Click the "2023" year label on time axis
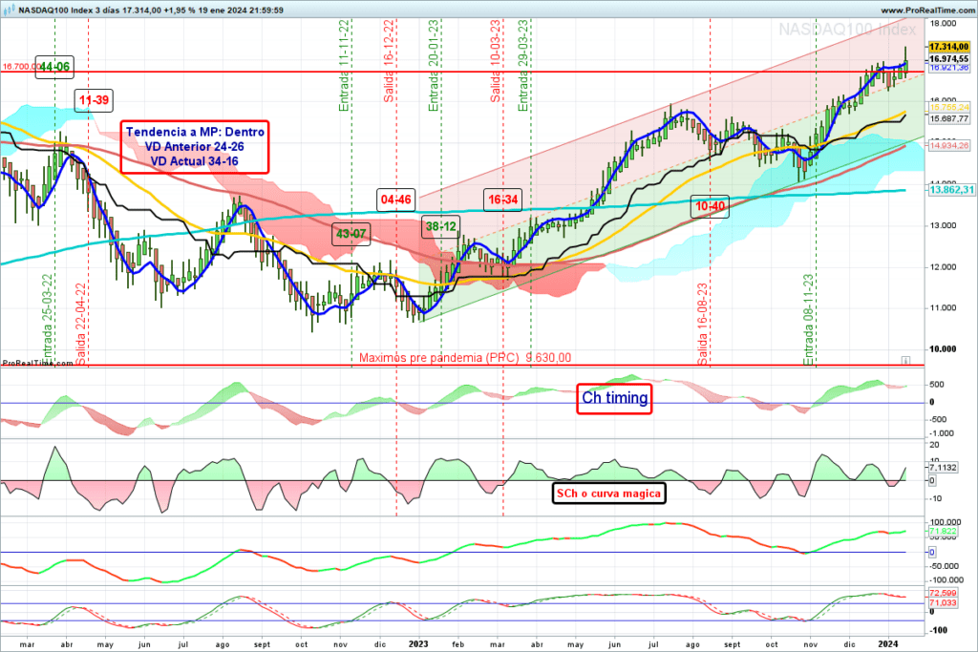 (x=418, y=644)
